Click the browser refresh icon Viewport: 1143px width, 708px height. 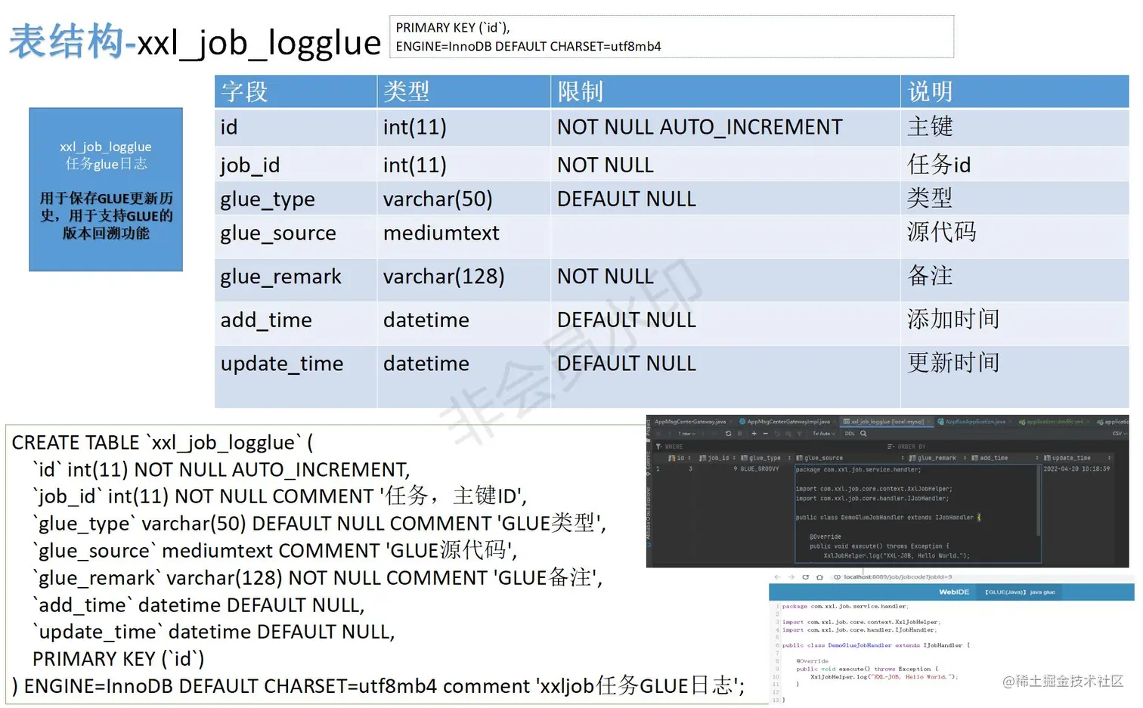806,577
